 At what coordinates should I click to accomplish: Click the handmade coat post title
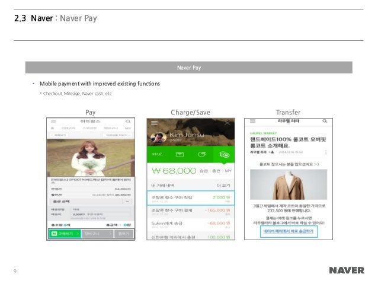click(x=288, y=142)
